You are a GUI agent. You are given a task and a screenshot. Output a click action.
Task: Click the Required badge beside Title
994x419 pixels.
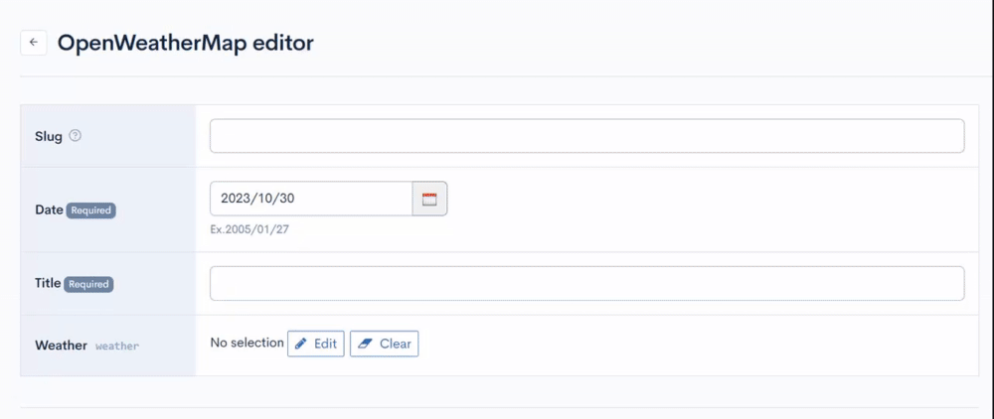(88, 284)
